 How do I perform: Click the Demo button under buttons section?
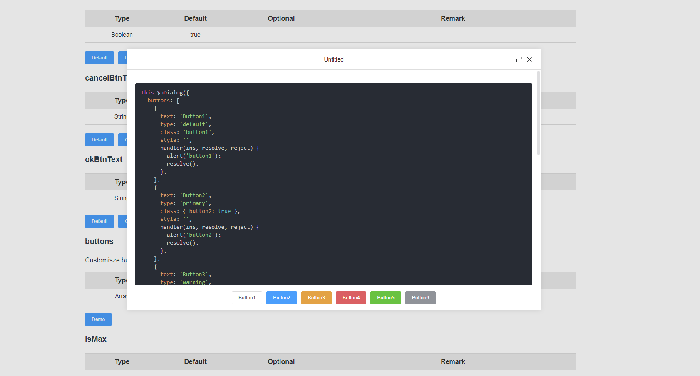98,319
